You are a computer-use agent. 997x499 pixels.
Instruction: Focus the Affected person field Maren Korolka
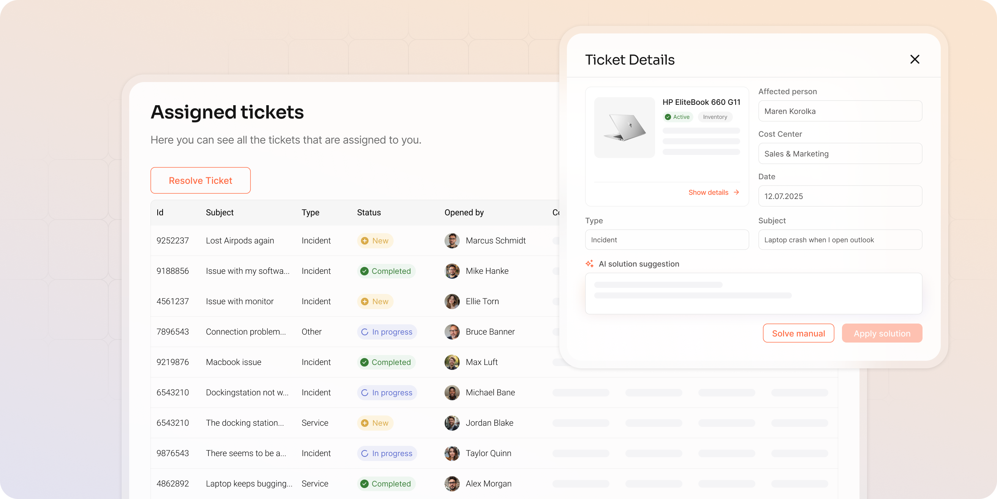[840, 111]
